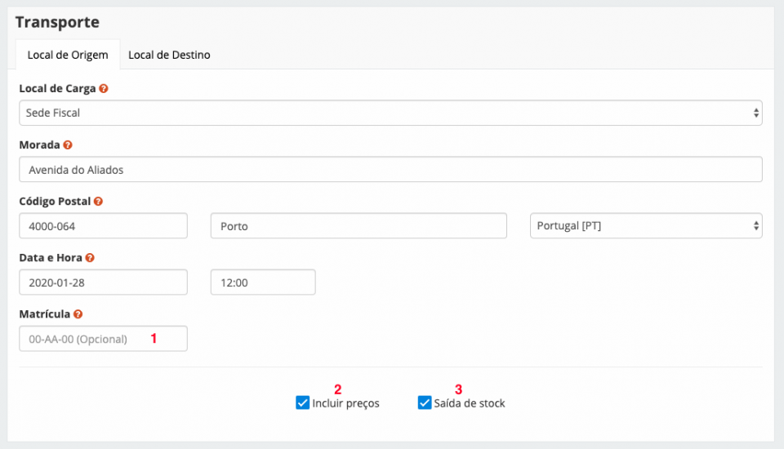Screen dimensions: 784x449
Task: Switch to the Local de Destino tab
Action: click(169, 55)
